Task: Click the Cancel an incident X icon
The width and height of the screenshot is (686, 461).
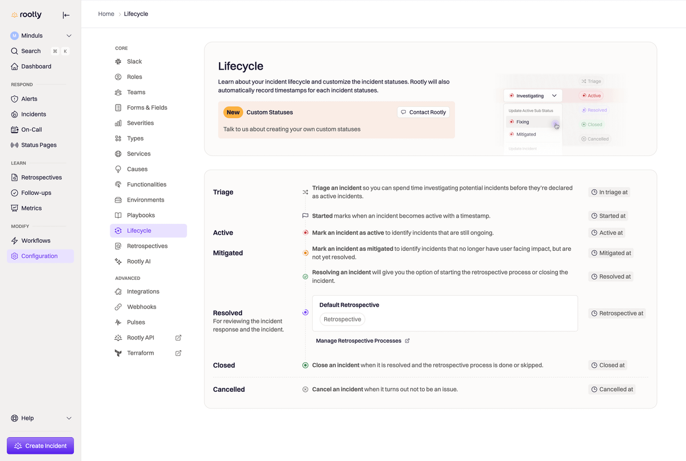Action: pos(305,390)
